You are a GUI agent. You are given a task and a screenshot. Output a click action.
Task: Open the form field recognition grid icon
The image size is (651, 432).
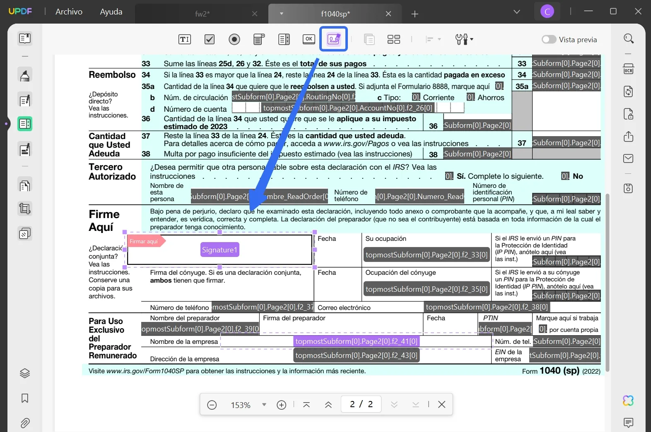(394, 39)
